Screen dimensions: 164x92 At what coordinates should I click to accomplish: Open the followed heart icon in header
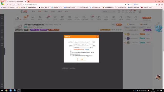[x=123, y=11]
